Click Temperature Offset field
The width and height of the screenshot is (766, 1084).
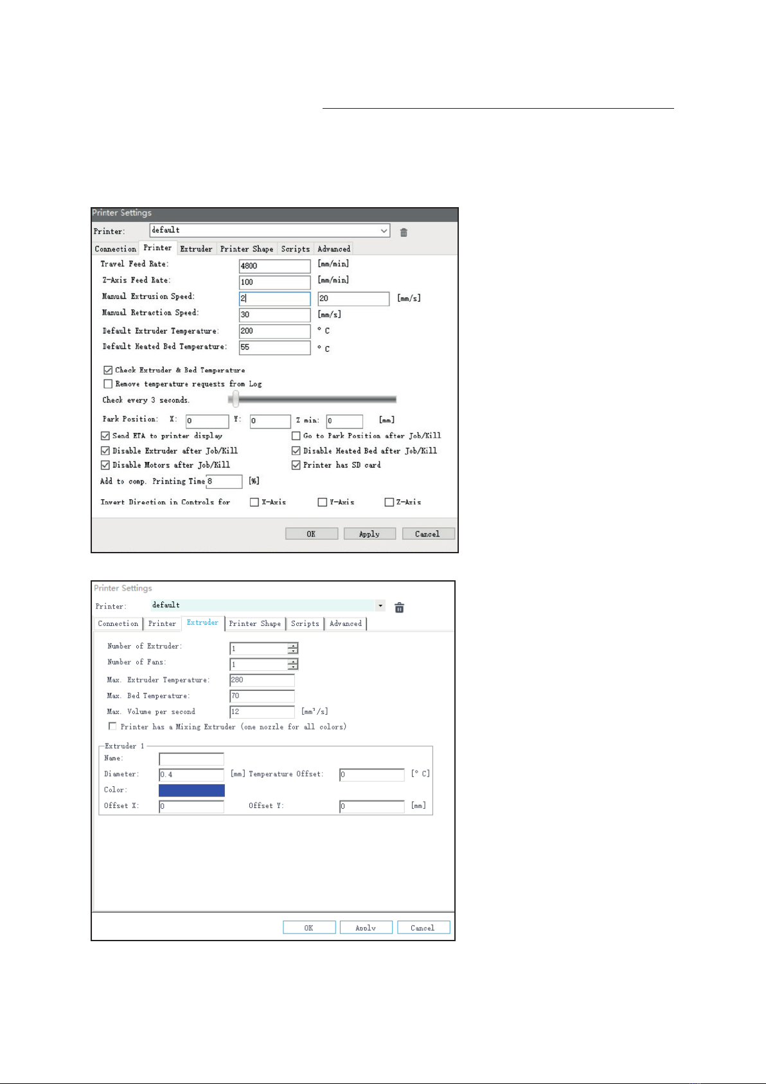click(372, 775)
